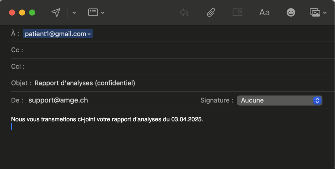Click the Objet subject field text

(85, 83)
